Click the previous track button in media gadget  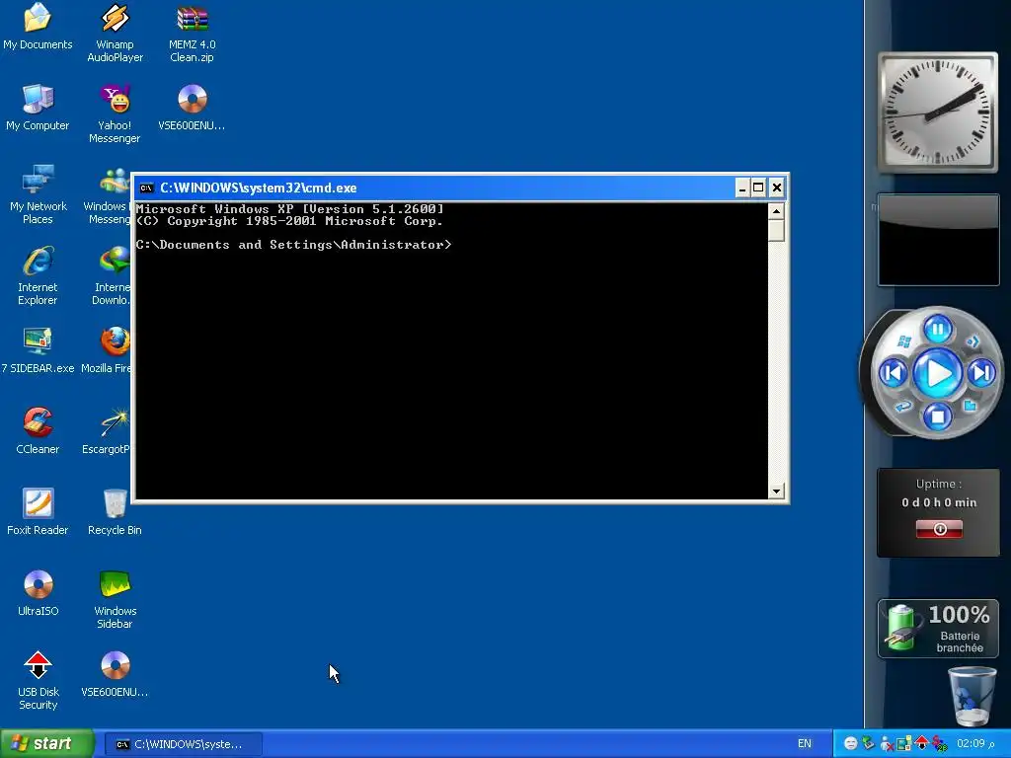[x=894, y=372]
